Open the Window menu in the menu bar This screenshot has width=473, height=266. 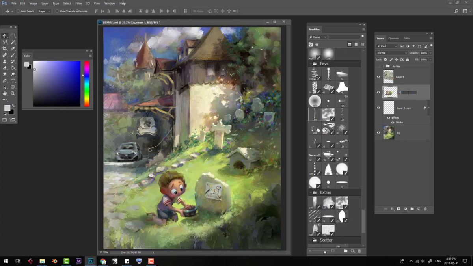coord(110,3)
